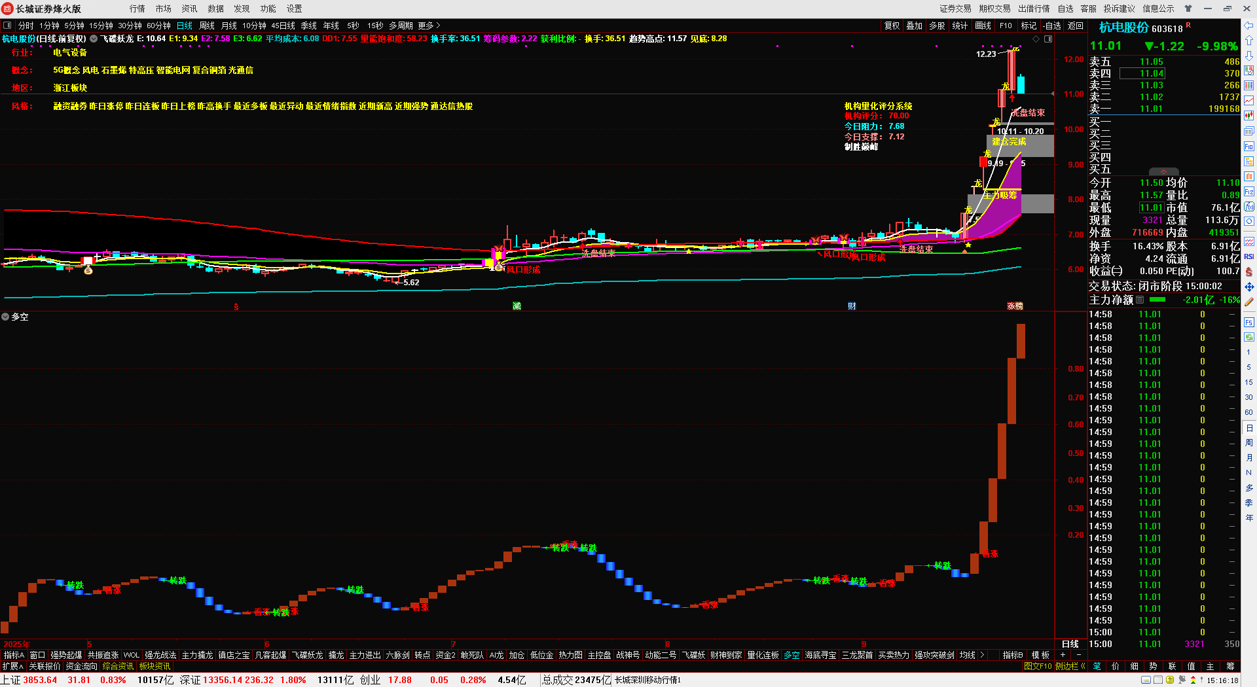Image resolution: width=1257 pixels, height=687 pixels.
Task: Toggle the 画线 drawing mode
Action: (983, 26)
